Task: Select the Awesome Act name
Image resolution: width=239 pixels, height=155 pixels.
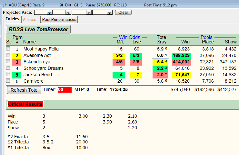Action: 37,55
